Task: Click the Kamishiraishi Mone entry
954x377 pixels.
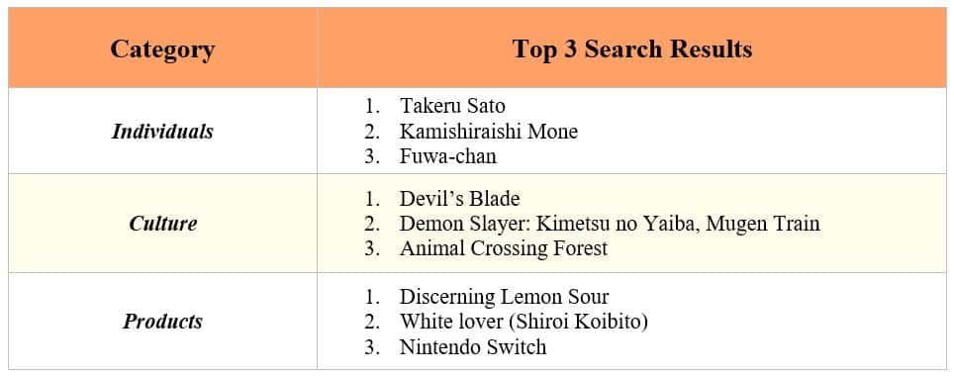Action: coord(489,132)
